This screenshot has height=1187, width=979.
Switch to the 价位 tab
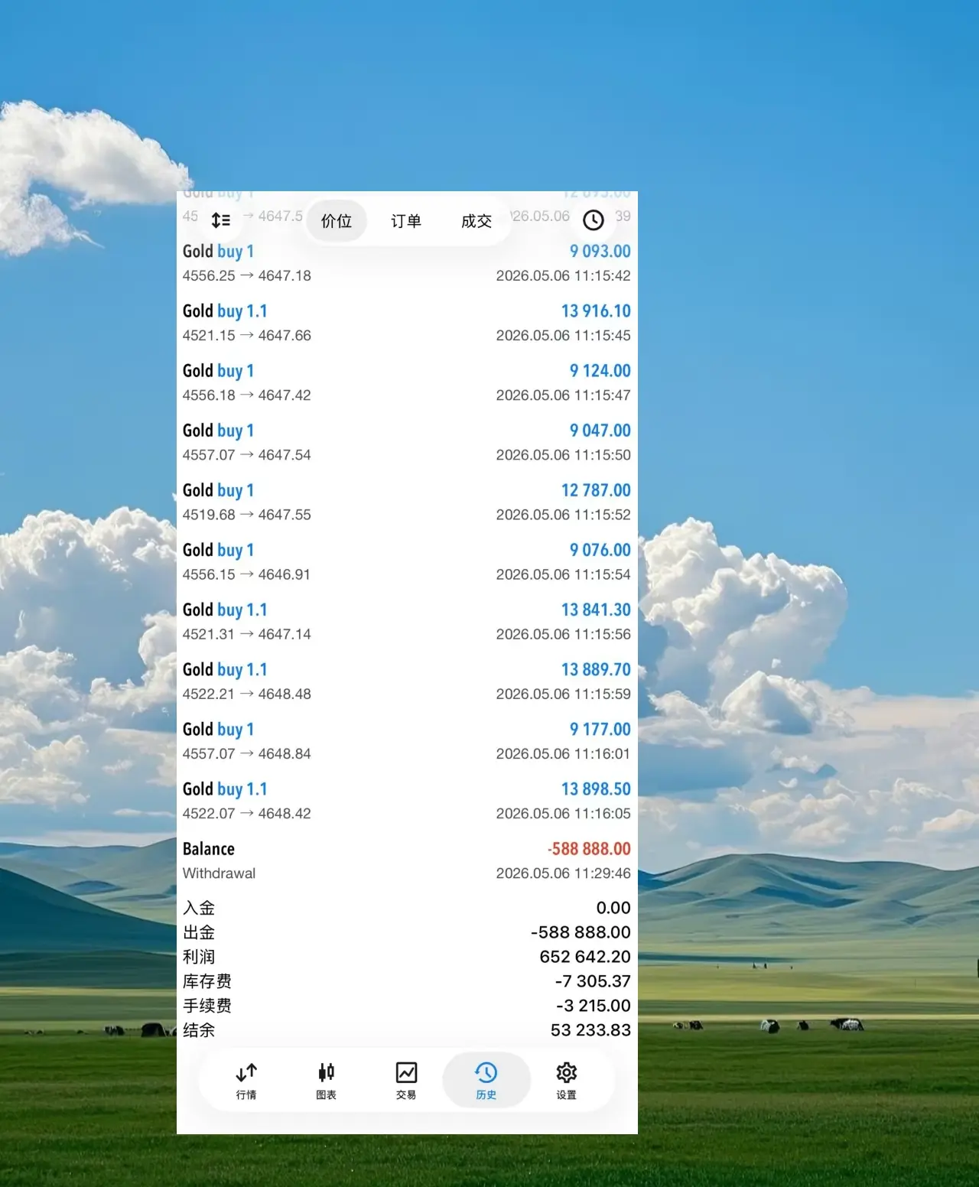coord(337,221)
